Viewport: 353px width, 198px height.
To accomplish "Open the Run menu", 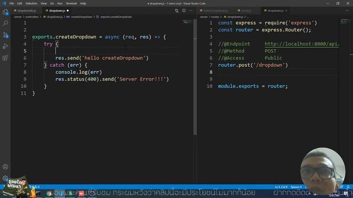I will [60, 3].
